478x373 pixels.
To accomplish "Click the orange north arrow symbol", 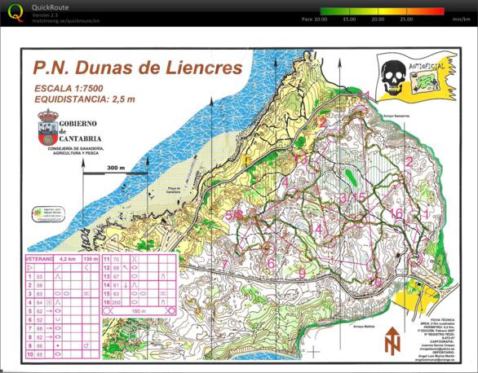I will pyautogui.click(x=392, y=340).
